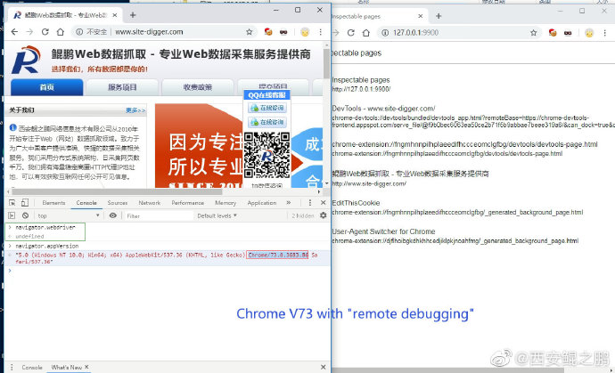Close the bottom drawer panel
Image resolution: width=615 pixels, height=373 pixels.
coord(323,367)
